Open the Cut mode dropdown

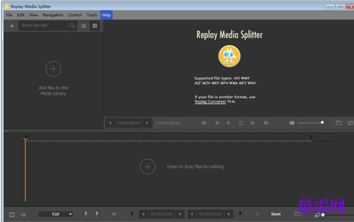click(x=56, y=214)
